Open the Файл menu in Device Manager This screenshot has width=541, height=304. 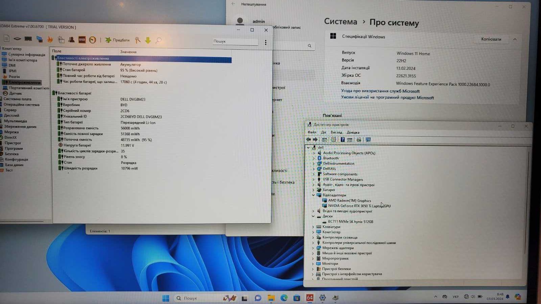[x=312, y=132]
